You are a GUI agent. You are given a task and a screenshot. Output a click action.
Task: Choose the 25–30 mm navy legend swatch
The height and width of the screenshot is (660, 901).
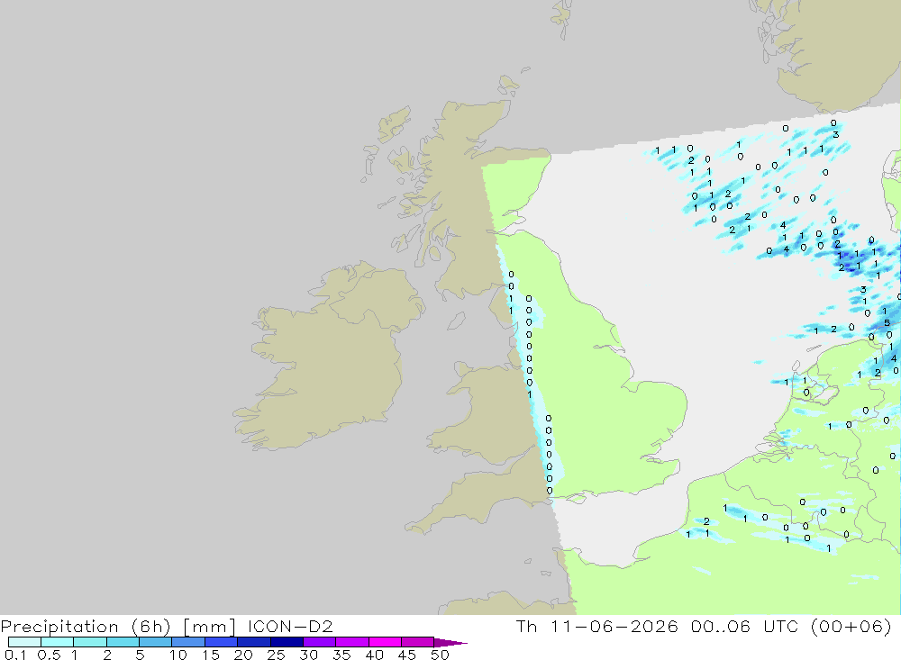(287, 642)
